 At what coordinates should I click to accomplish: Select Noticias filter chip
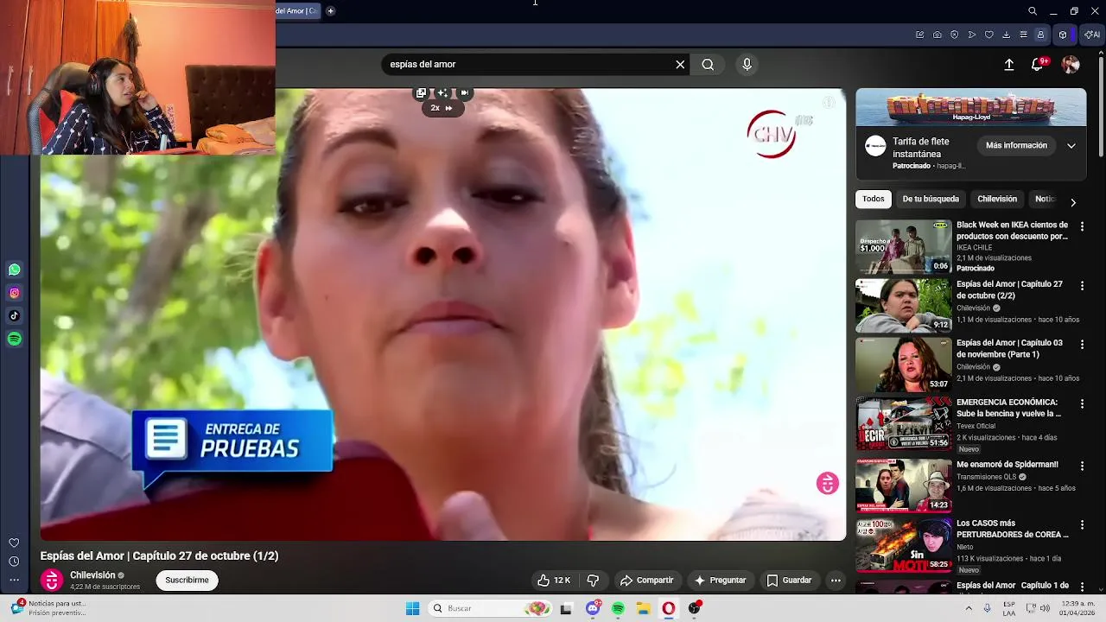1046,199
